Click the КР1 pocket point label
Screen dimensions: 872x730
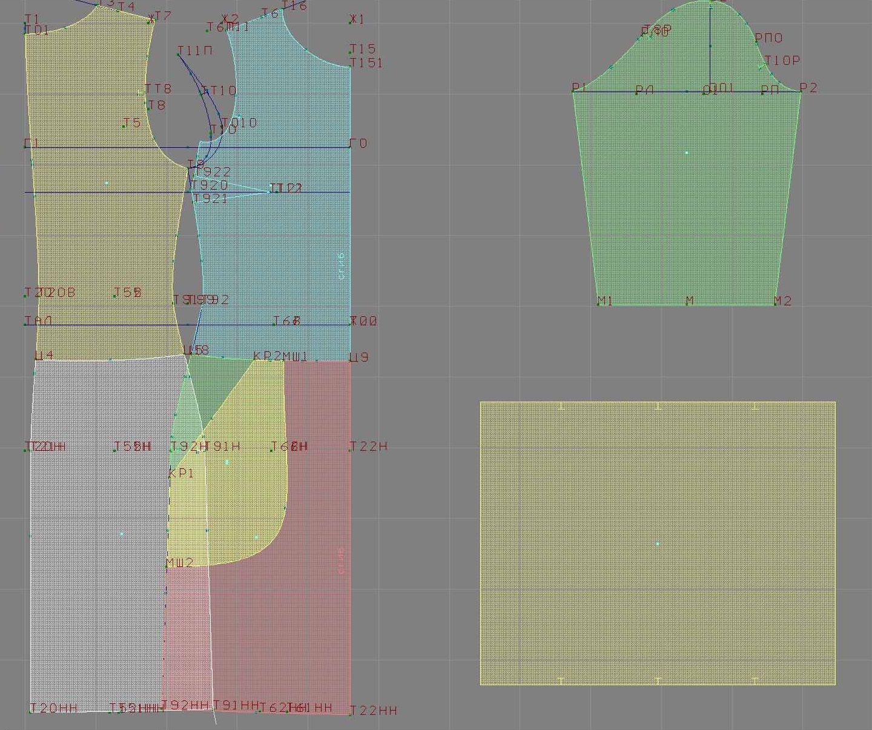point(181,473)
